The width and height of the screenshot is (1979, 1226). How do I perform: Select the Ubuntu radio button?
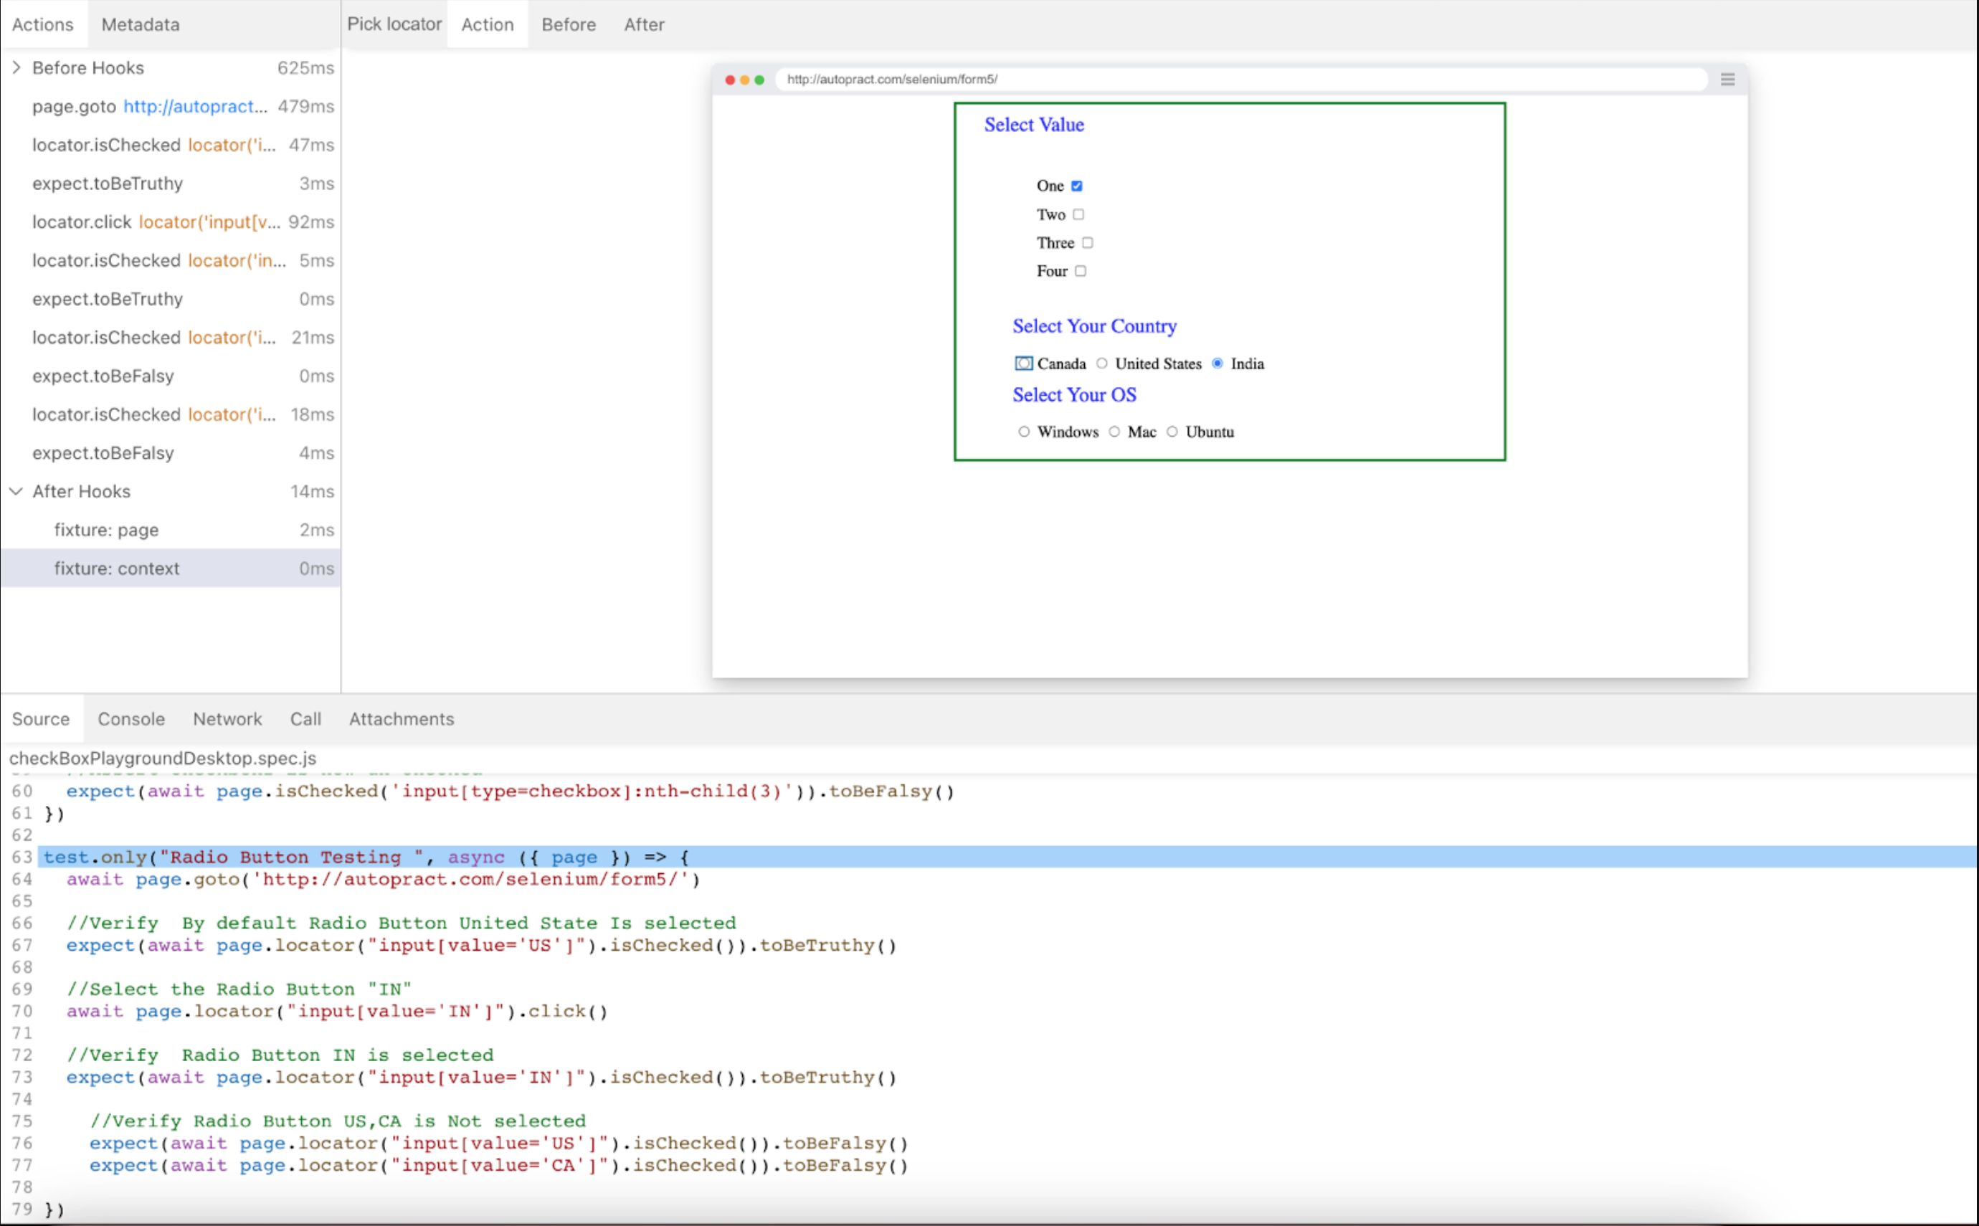[1172, 432]
